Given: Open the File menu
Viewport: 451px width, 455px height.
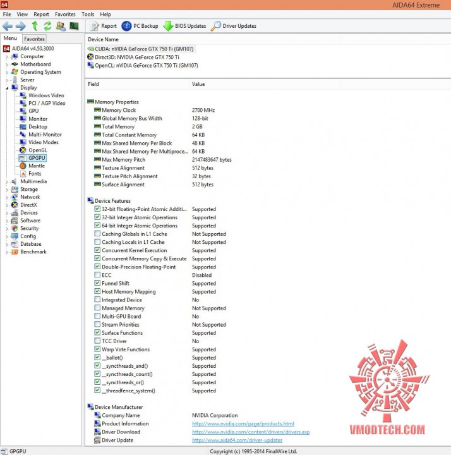Looking at the screenshot, I should [x=7, y=14].
